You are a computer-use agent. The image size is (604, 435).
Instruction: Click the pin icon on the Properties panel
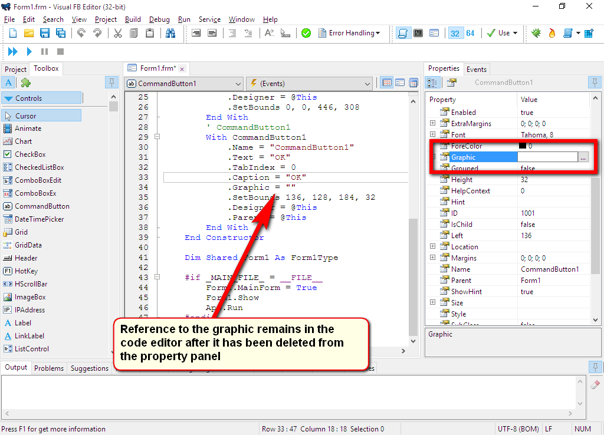[595, 82]
